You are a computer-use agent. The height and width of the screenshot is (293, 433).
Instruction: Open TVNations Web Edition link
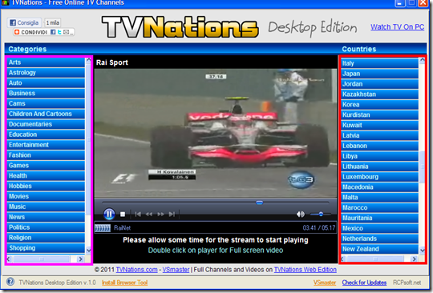pyautogui.click(x=306, y=270)
